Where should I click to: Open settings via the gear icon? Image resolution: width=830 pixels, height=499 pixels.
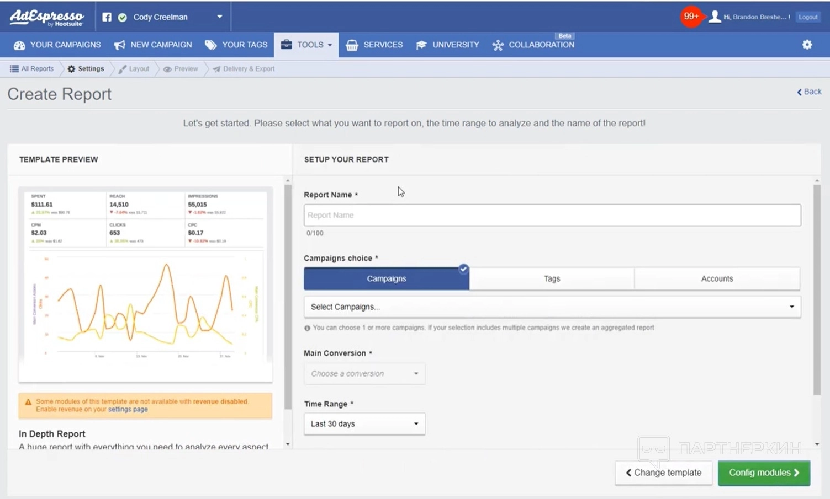807,45
